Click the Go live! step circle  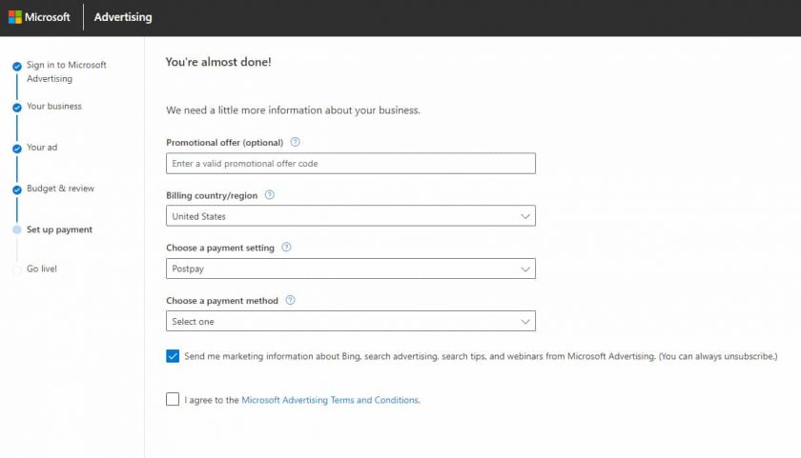[x=17, y=269]
